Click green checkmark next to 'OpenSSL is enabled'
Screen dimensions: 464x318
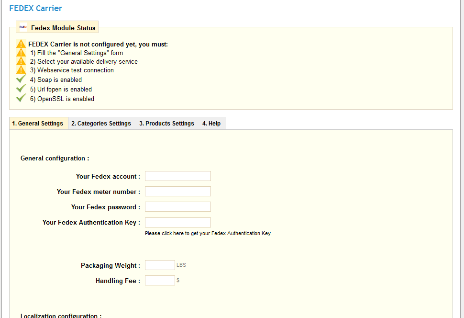point(21,99)
